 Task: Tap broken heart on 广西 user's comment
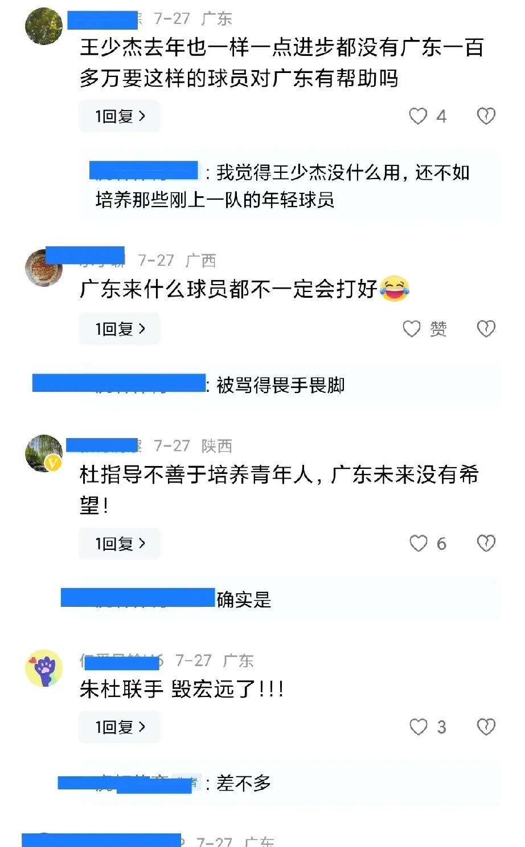486,329
